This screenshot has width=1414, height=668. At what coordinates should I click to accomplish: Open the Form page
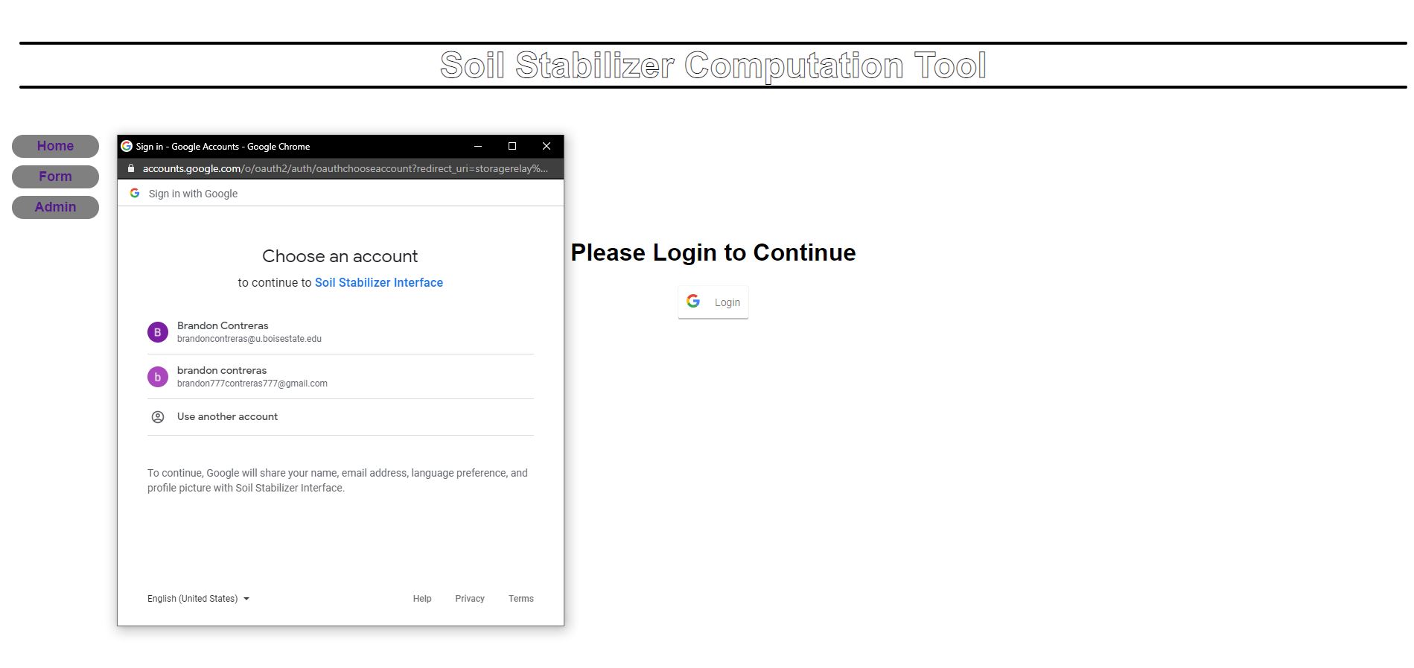pos(55,176)
